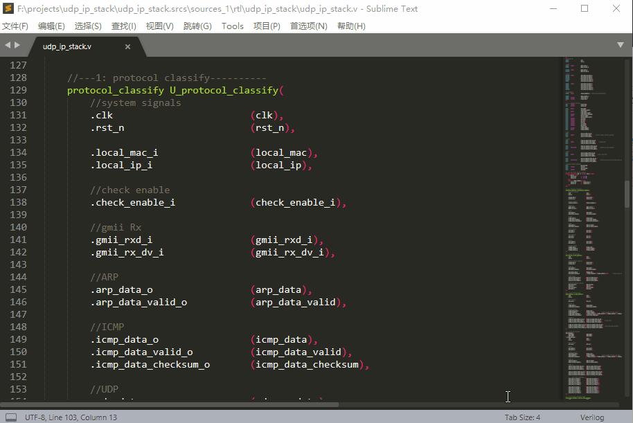This screenshot has height=423, width=633.
Task: Open the 文件(F) menu
Action: coord(15,26)
